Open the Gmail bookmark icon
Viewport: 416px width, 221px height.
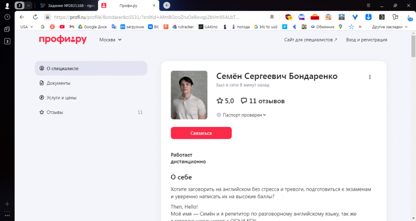pos(71,26)
